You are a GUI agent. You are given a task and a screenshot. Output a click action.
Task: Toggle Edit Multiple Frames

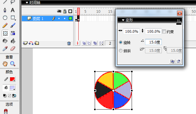pyautogui.click(x=95, y=43)
